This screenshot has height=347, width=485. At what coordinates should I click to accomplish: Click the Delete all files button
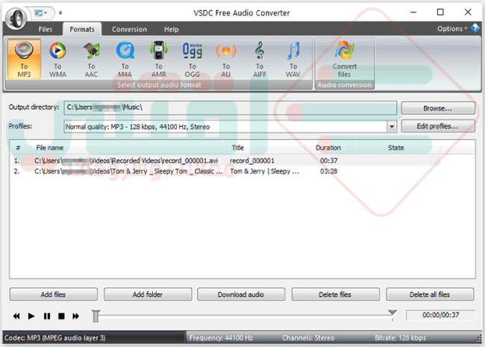[x=430, y=295]
